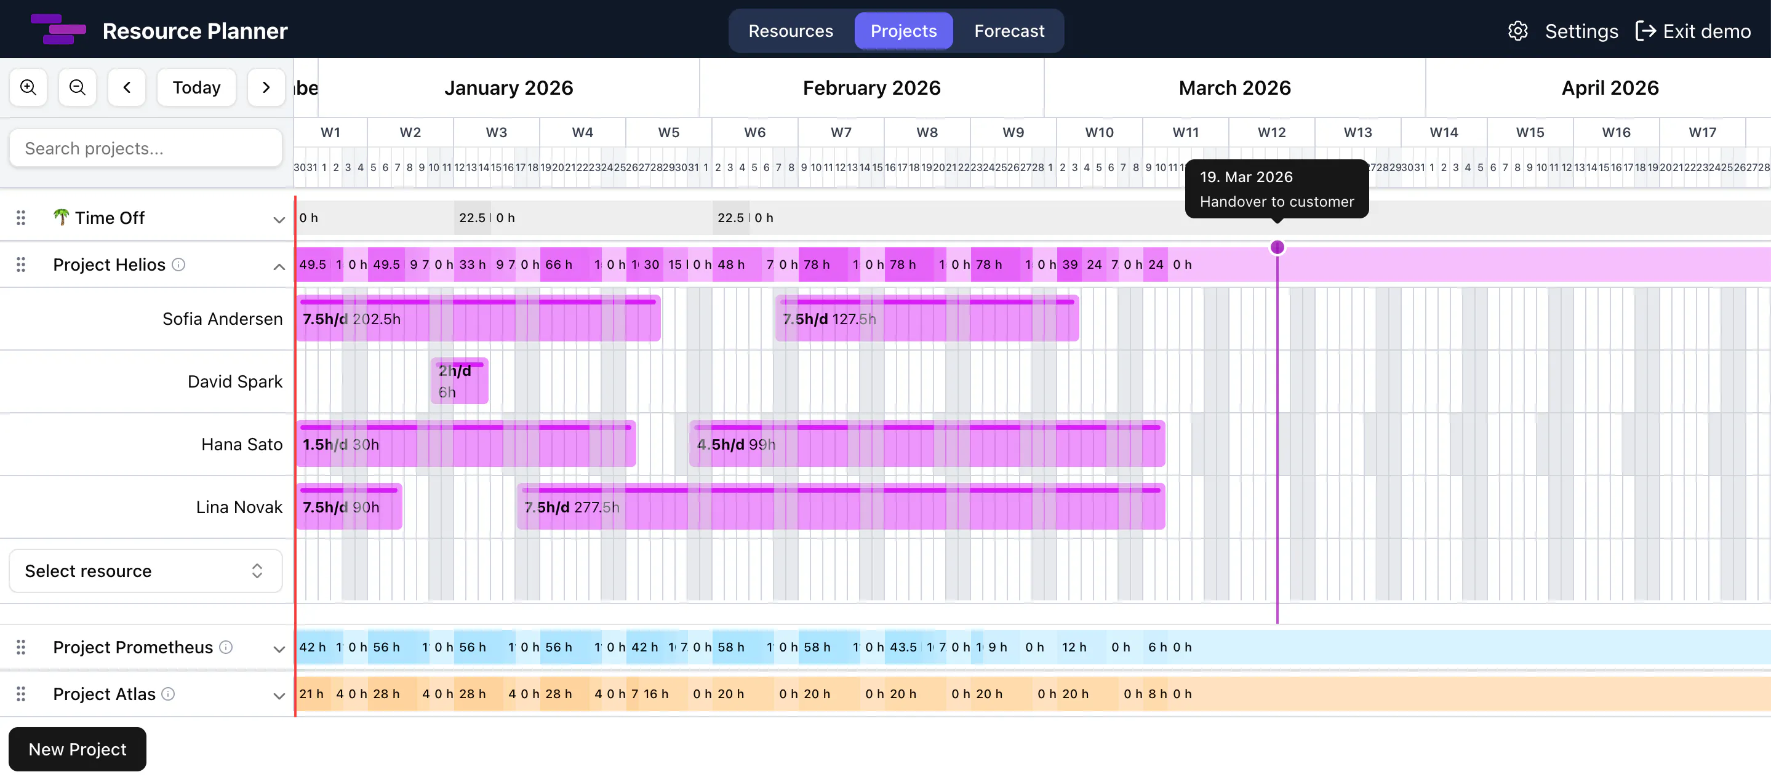Switch to the Resources tab
1771x780 pixels.
(x=791, y=31)
